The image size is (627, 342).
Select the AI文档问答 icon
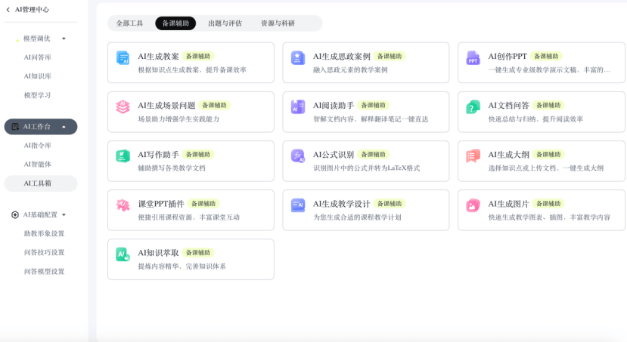click(x=473, y=107)
